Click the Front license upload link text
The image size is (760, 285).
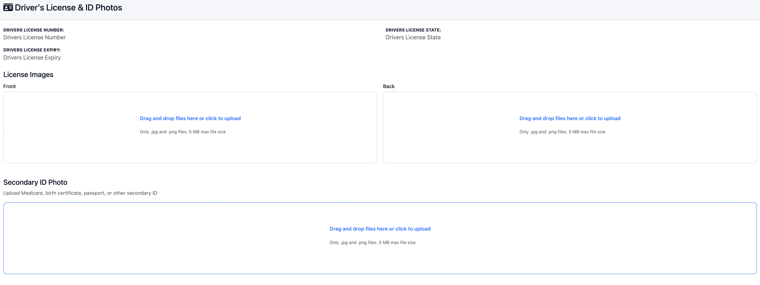coord(190,118)
